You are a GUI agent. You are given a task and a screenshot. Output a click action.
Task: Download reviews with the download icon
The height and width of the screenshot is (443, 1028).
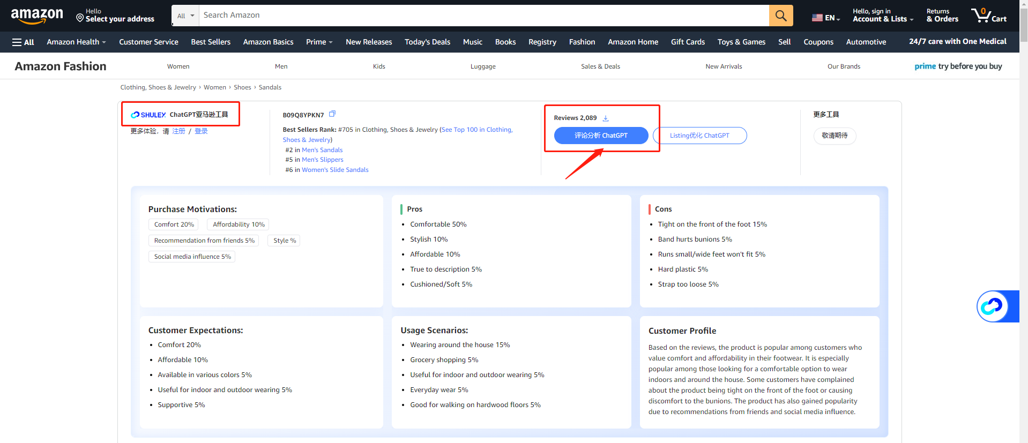click(606, 118)
